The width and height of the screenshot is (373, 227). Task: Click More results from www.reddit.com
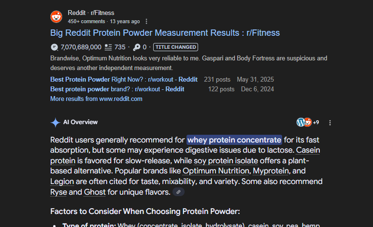tap(96, 99)
